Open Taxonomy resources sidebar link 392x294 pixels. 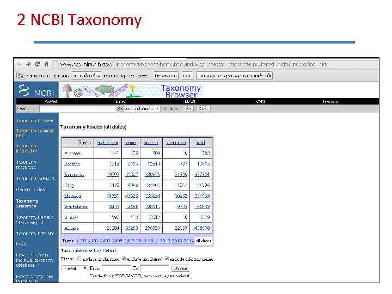pyautogui.click(x=26, y=165)
